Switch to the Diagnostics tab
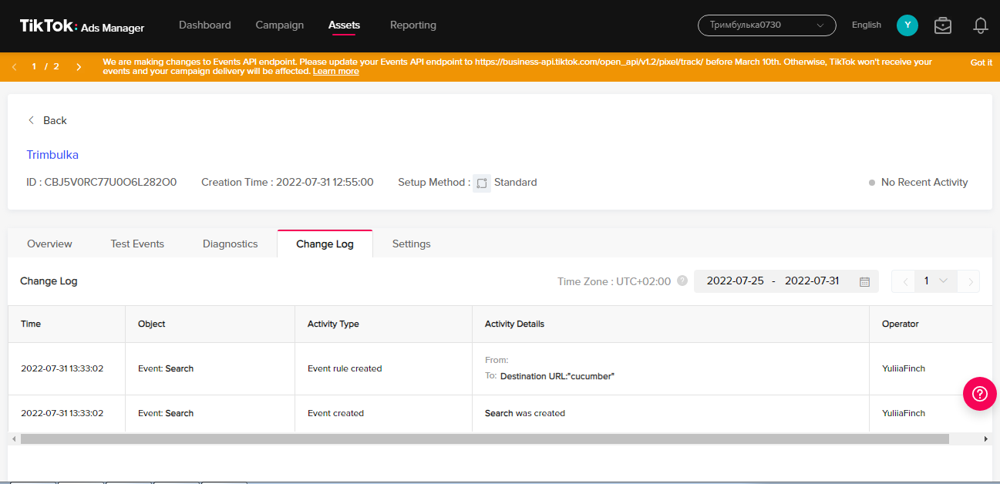1000x484 pixels. (230, 244)
